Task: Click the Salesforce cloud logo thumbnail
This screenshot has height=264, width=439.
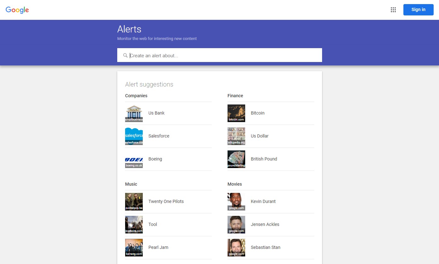Action: 134,136
